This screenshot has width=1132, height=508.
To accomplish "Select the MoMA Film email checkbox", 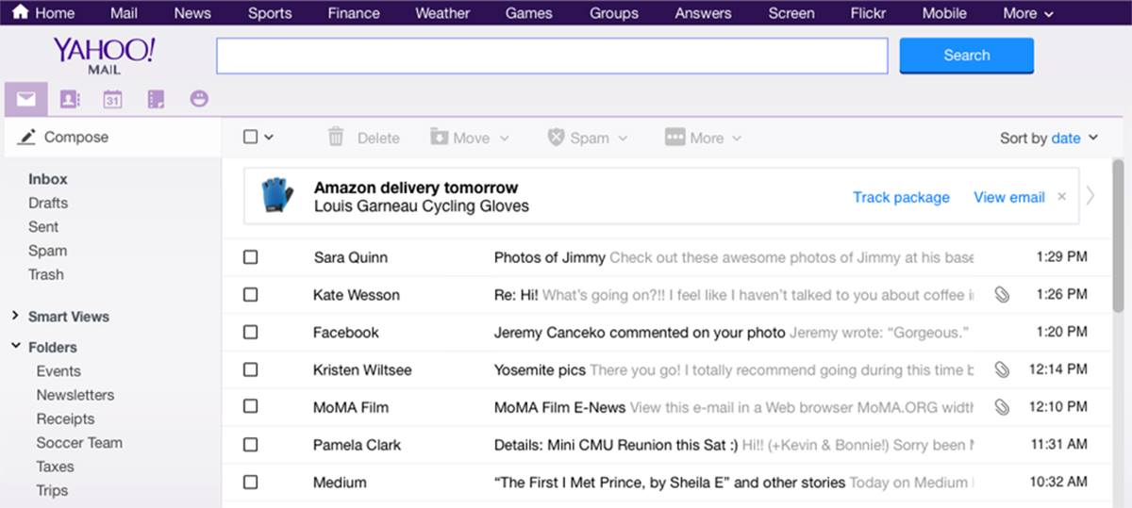I will coord(250,407).
